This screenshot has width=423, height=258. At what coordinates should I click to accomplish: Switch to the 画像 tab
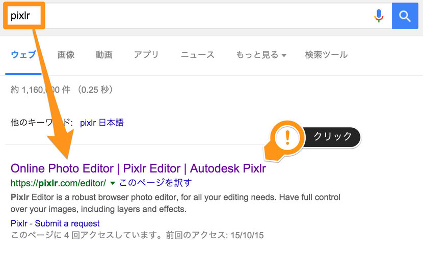(66, 54)
